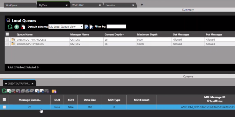Click the Filter by input field
The image size is (235, 117).
click(x=116, y=27)
